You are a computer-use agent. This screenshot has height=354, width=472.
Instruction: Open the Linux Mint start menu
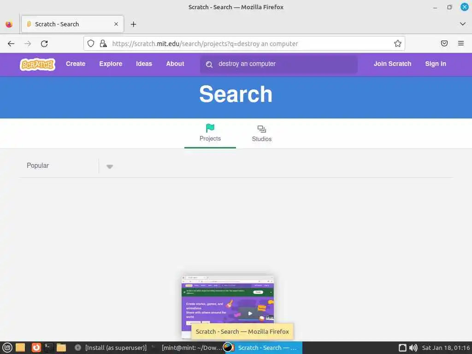pyautogui.click(x=7, y=348)
